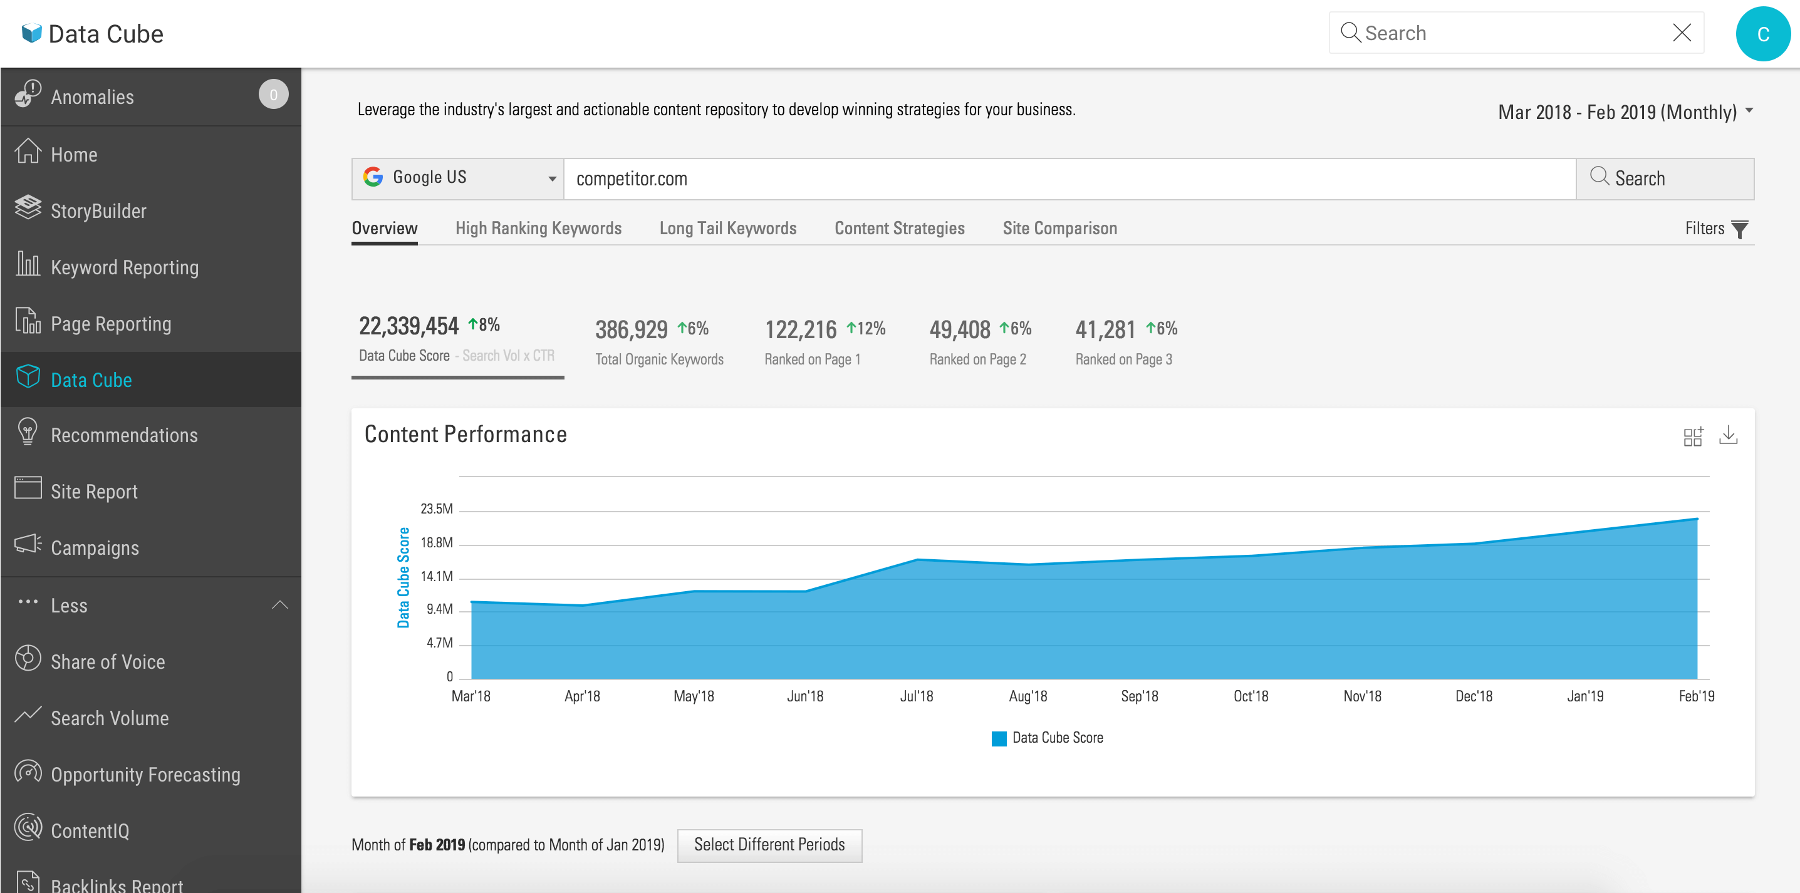Click the domain Search button
This screenshot has width=1800, height=893.
(x=1665, y=178)
